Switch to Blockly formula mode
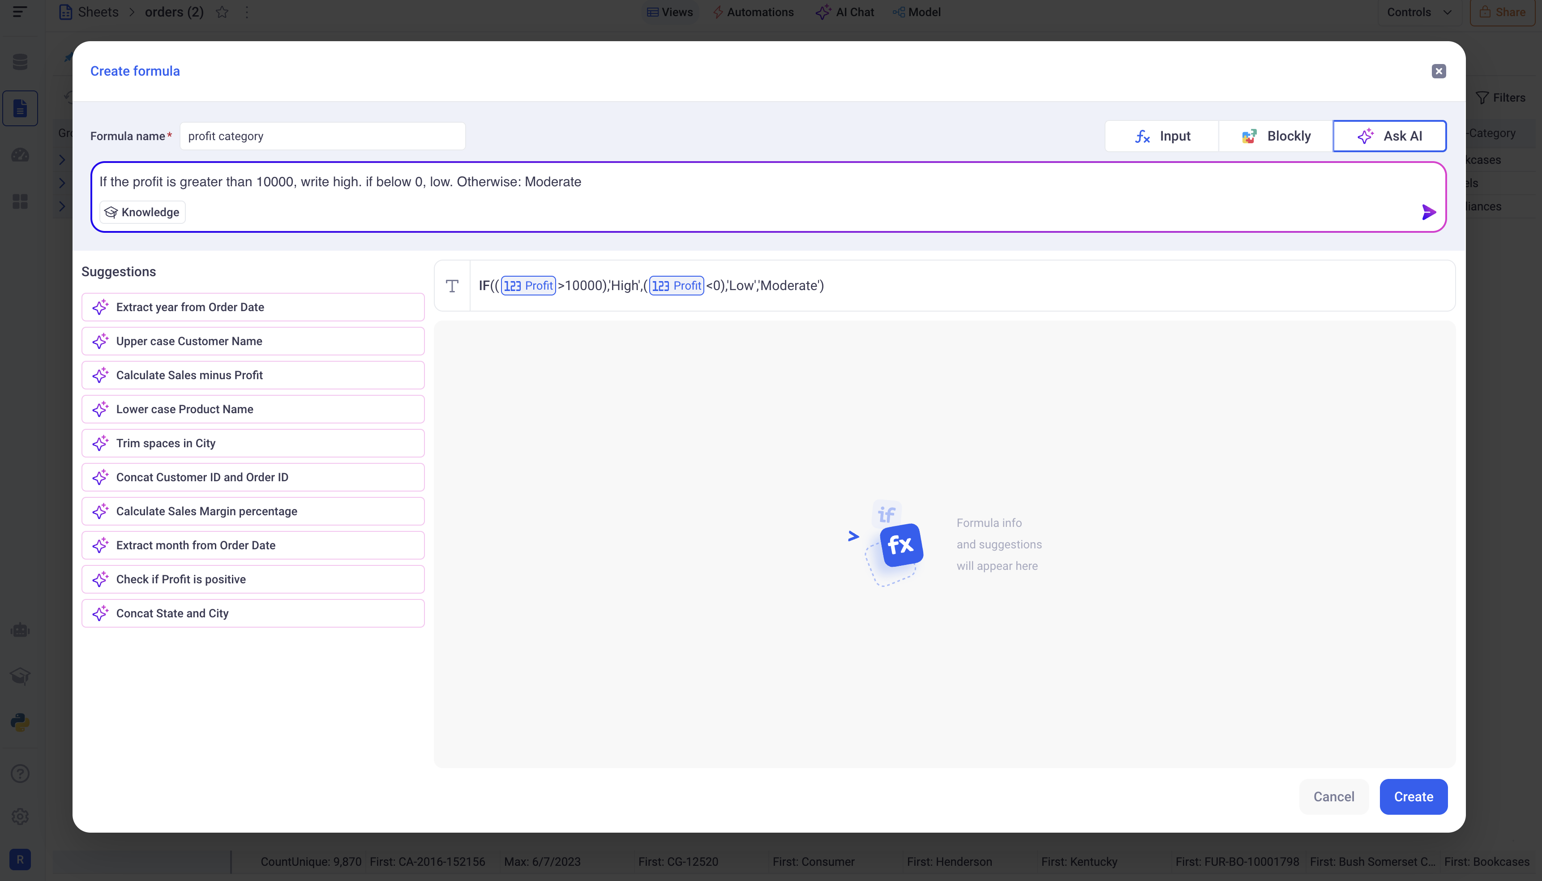Screen dimensions: 1542x881 [x=1276, y=136]
